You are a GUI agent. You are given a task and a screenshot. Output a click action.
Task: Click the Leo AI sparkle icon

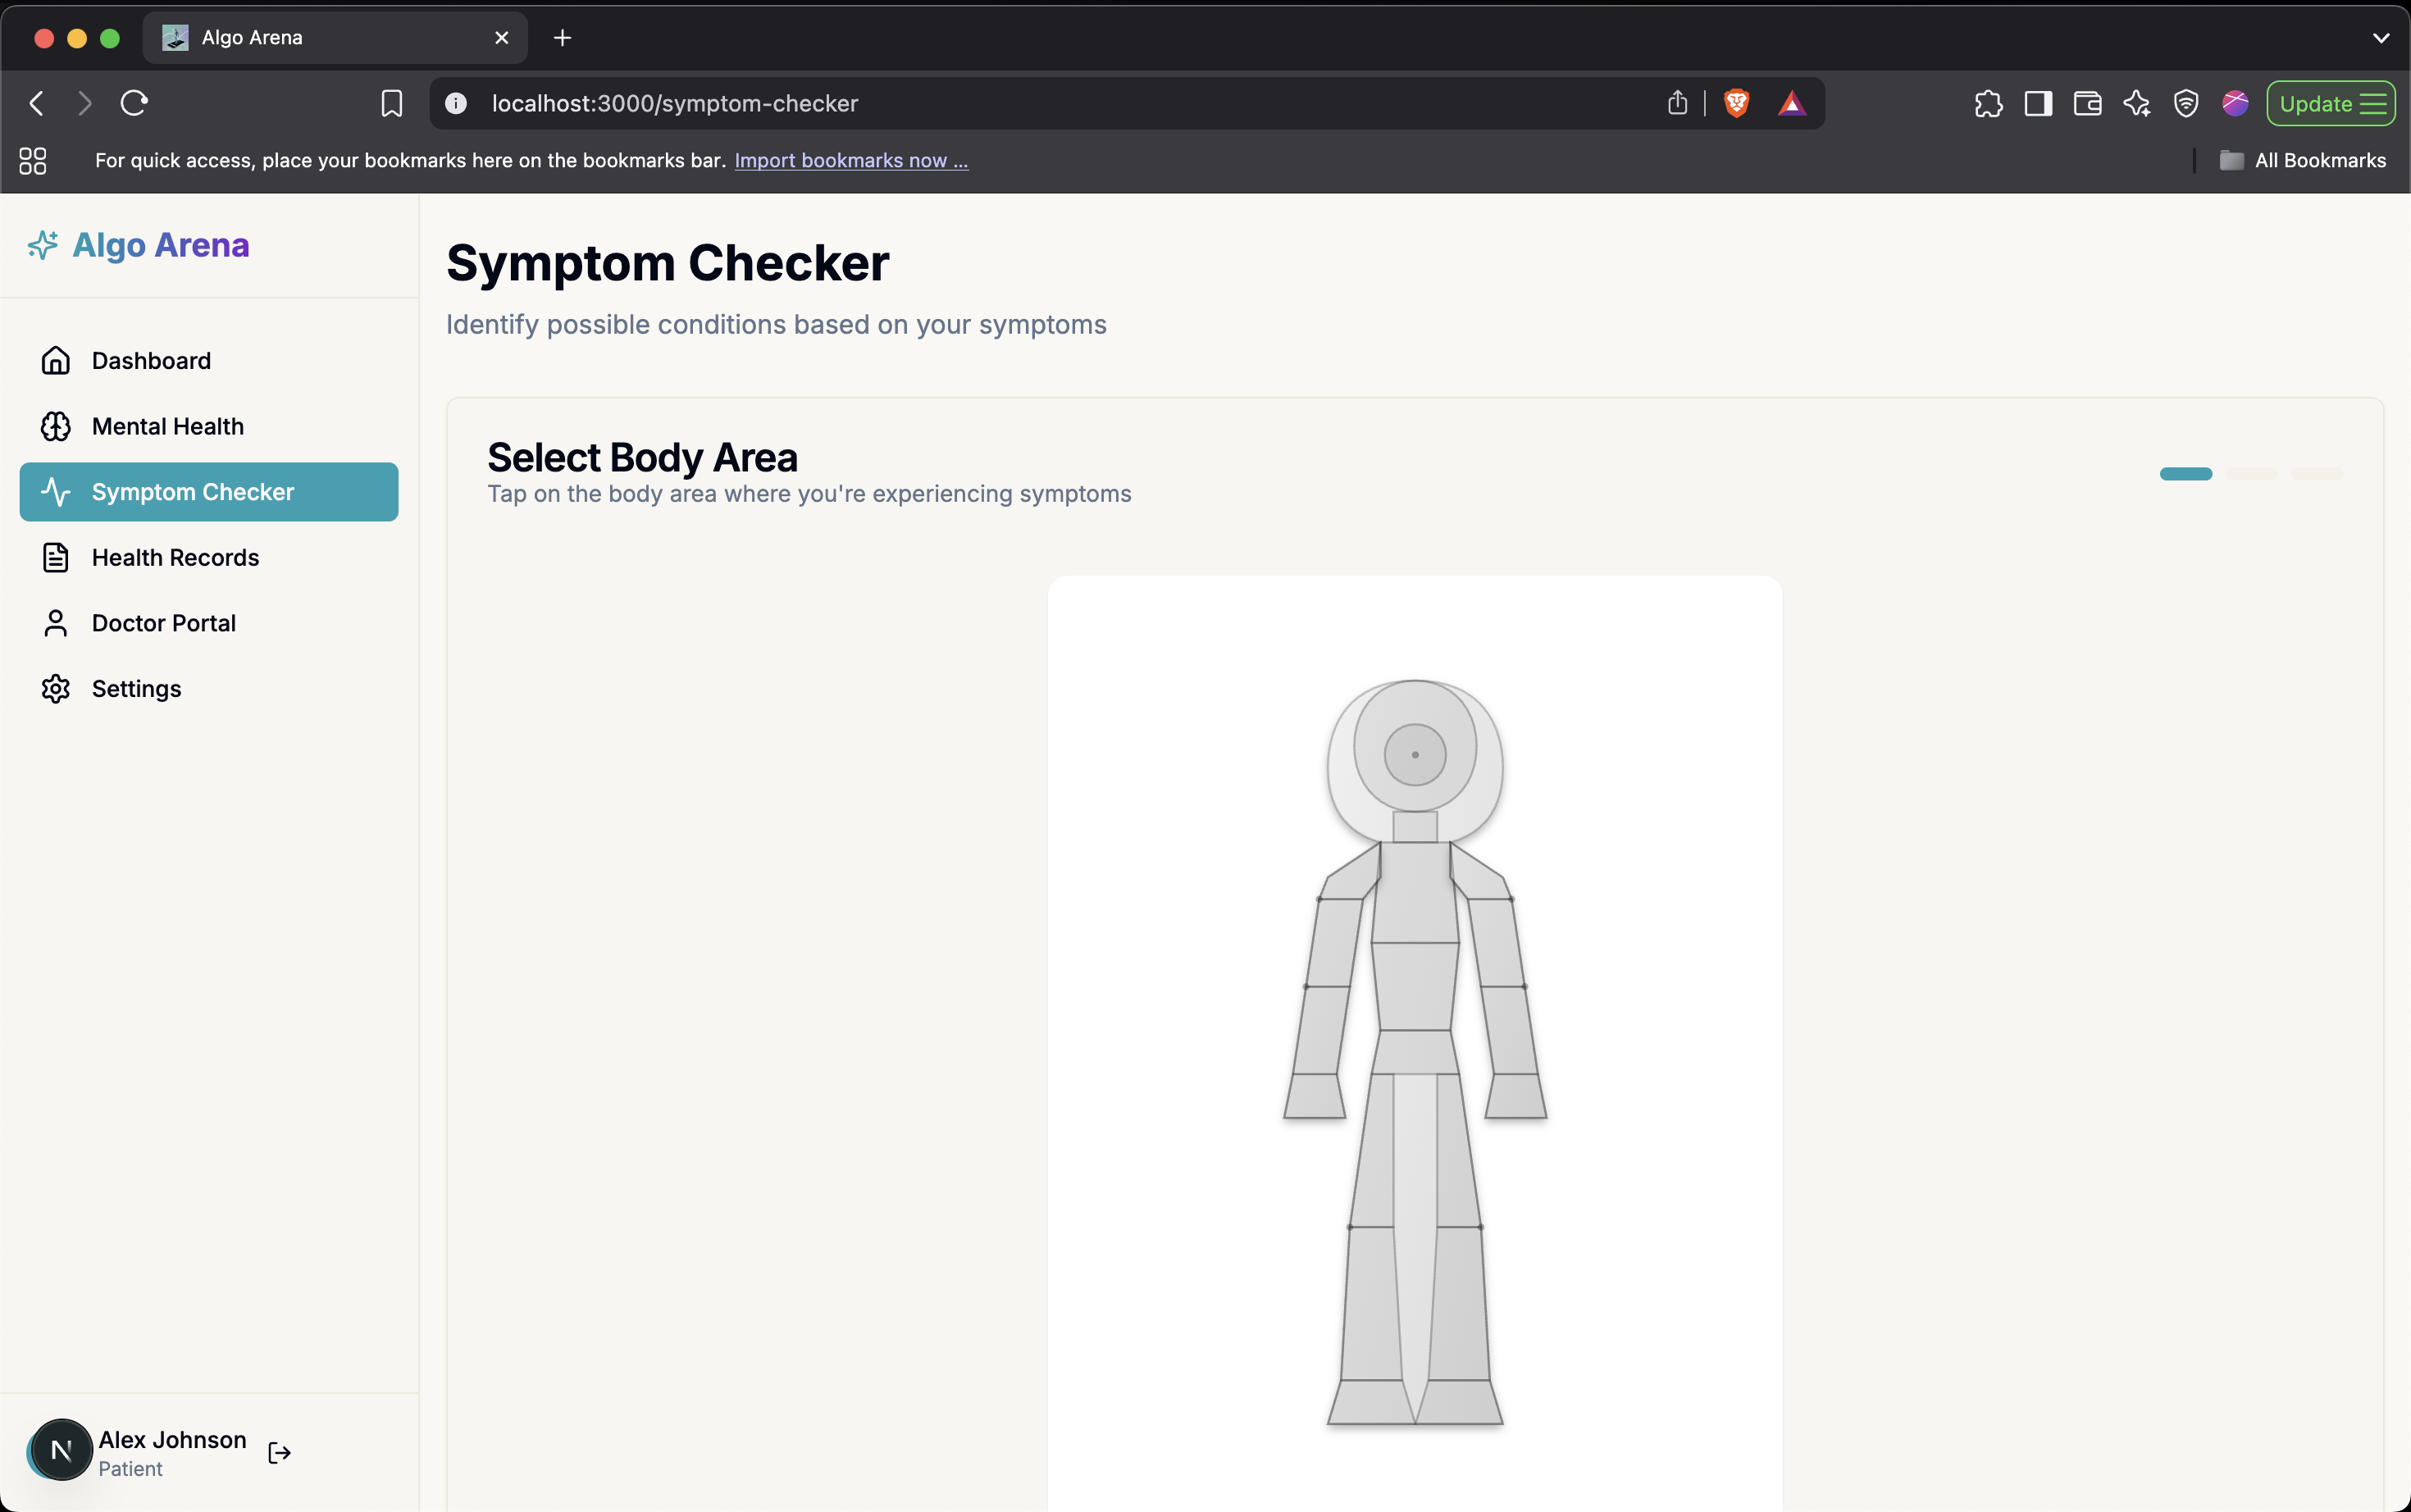point(2136,103)
